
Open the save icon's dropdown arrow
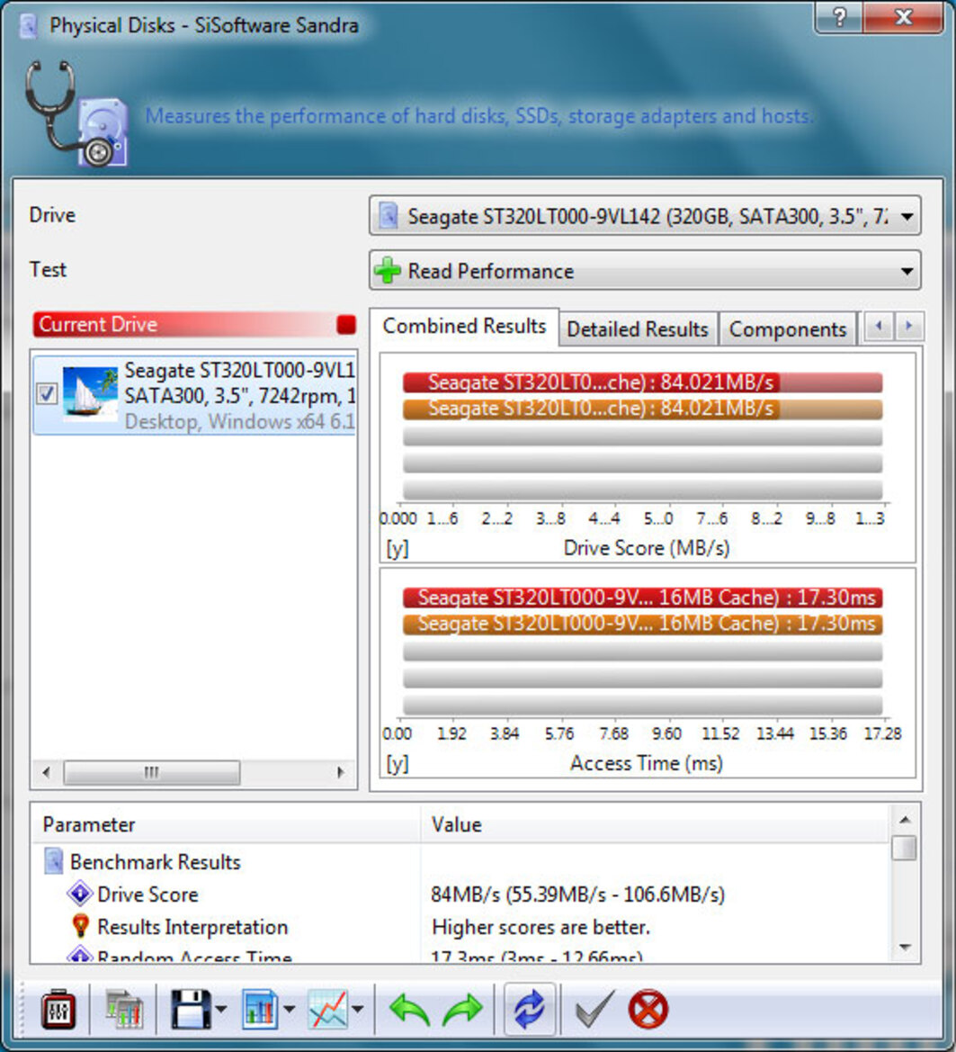coord(221,1009)
